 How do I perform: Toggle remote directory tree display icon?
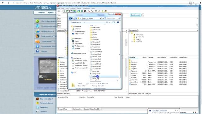point(71,11)
